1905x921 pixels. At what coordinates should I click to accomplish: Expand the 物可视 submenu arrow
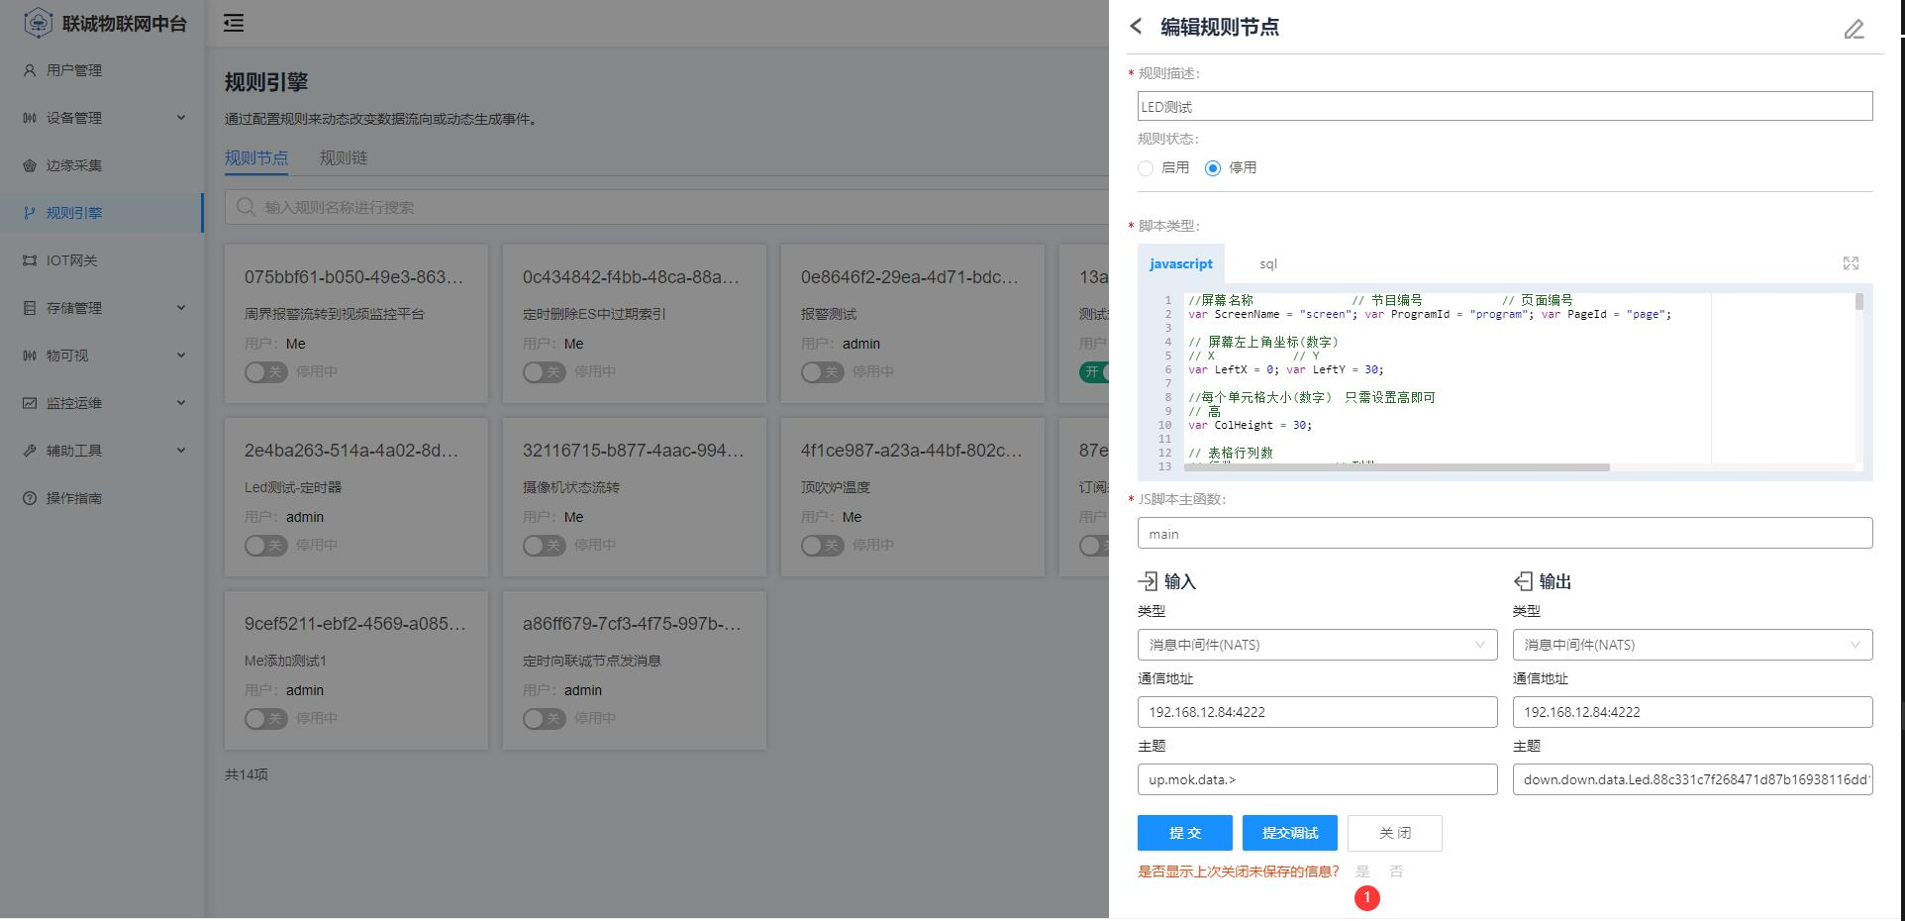[181, 356]
